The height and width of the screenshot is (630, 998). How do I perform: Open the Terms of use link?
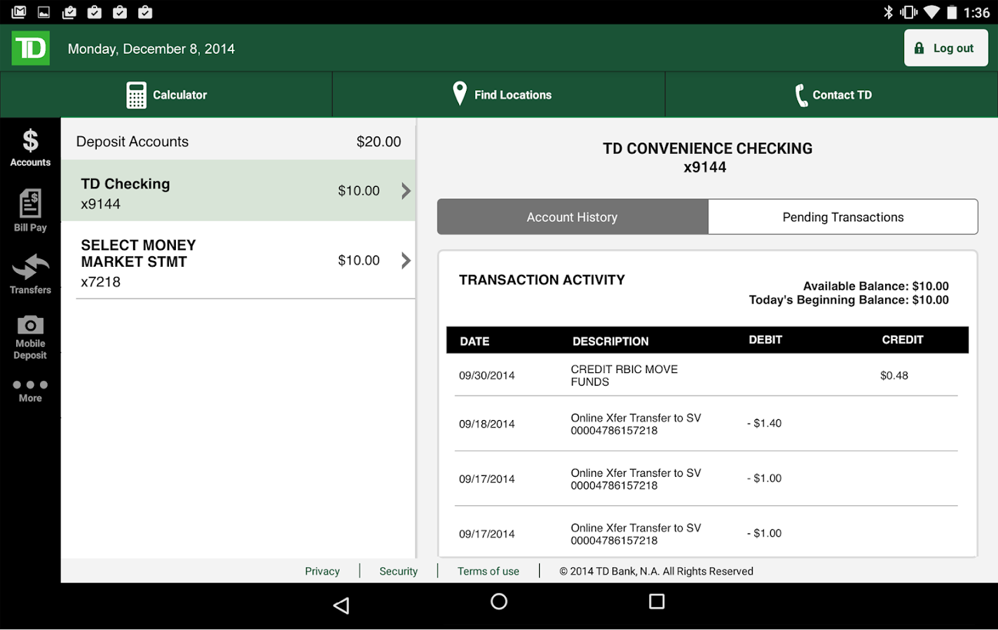pos(488,571)
